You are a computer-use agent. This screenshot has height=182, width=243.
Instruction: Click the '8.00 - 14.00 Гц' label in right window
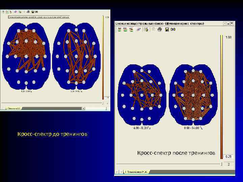193,128
